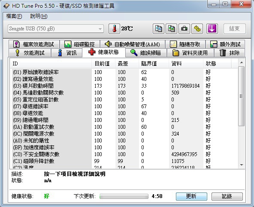Click the data value 11075

[x=178, y=161]
